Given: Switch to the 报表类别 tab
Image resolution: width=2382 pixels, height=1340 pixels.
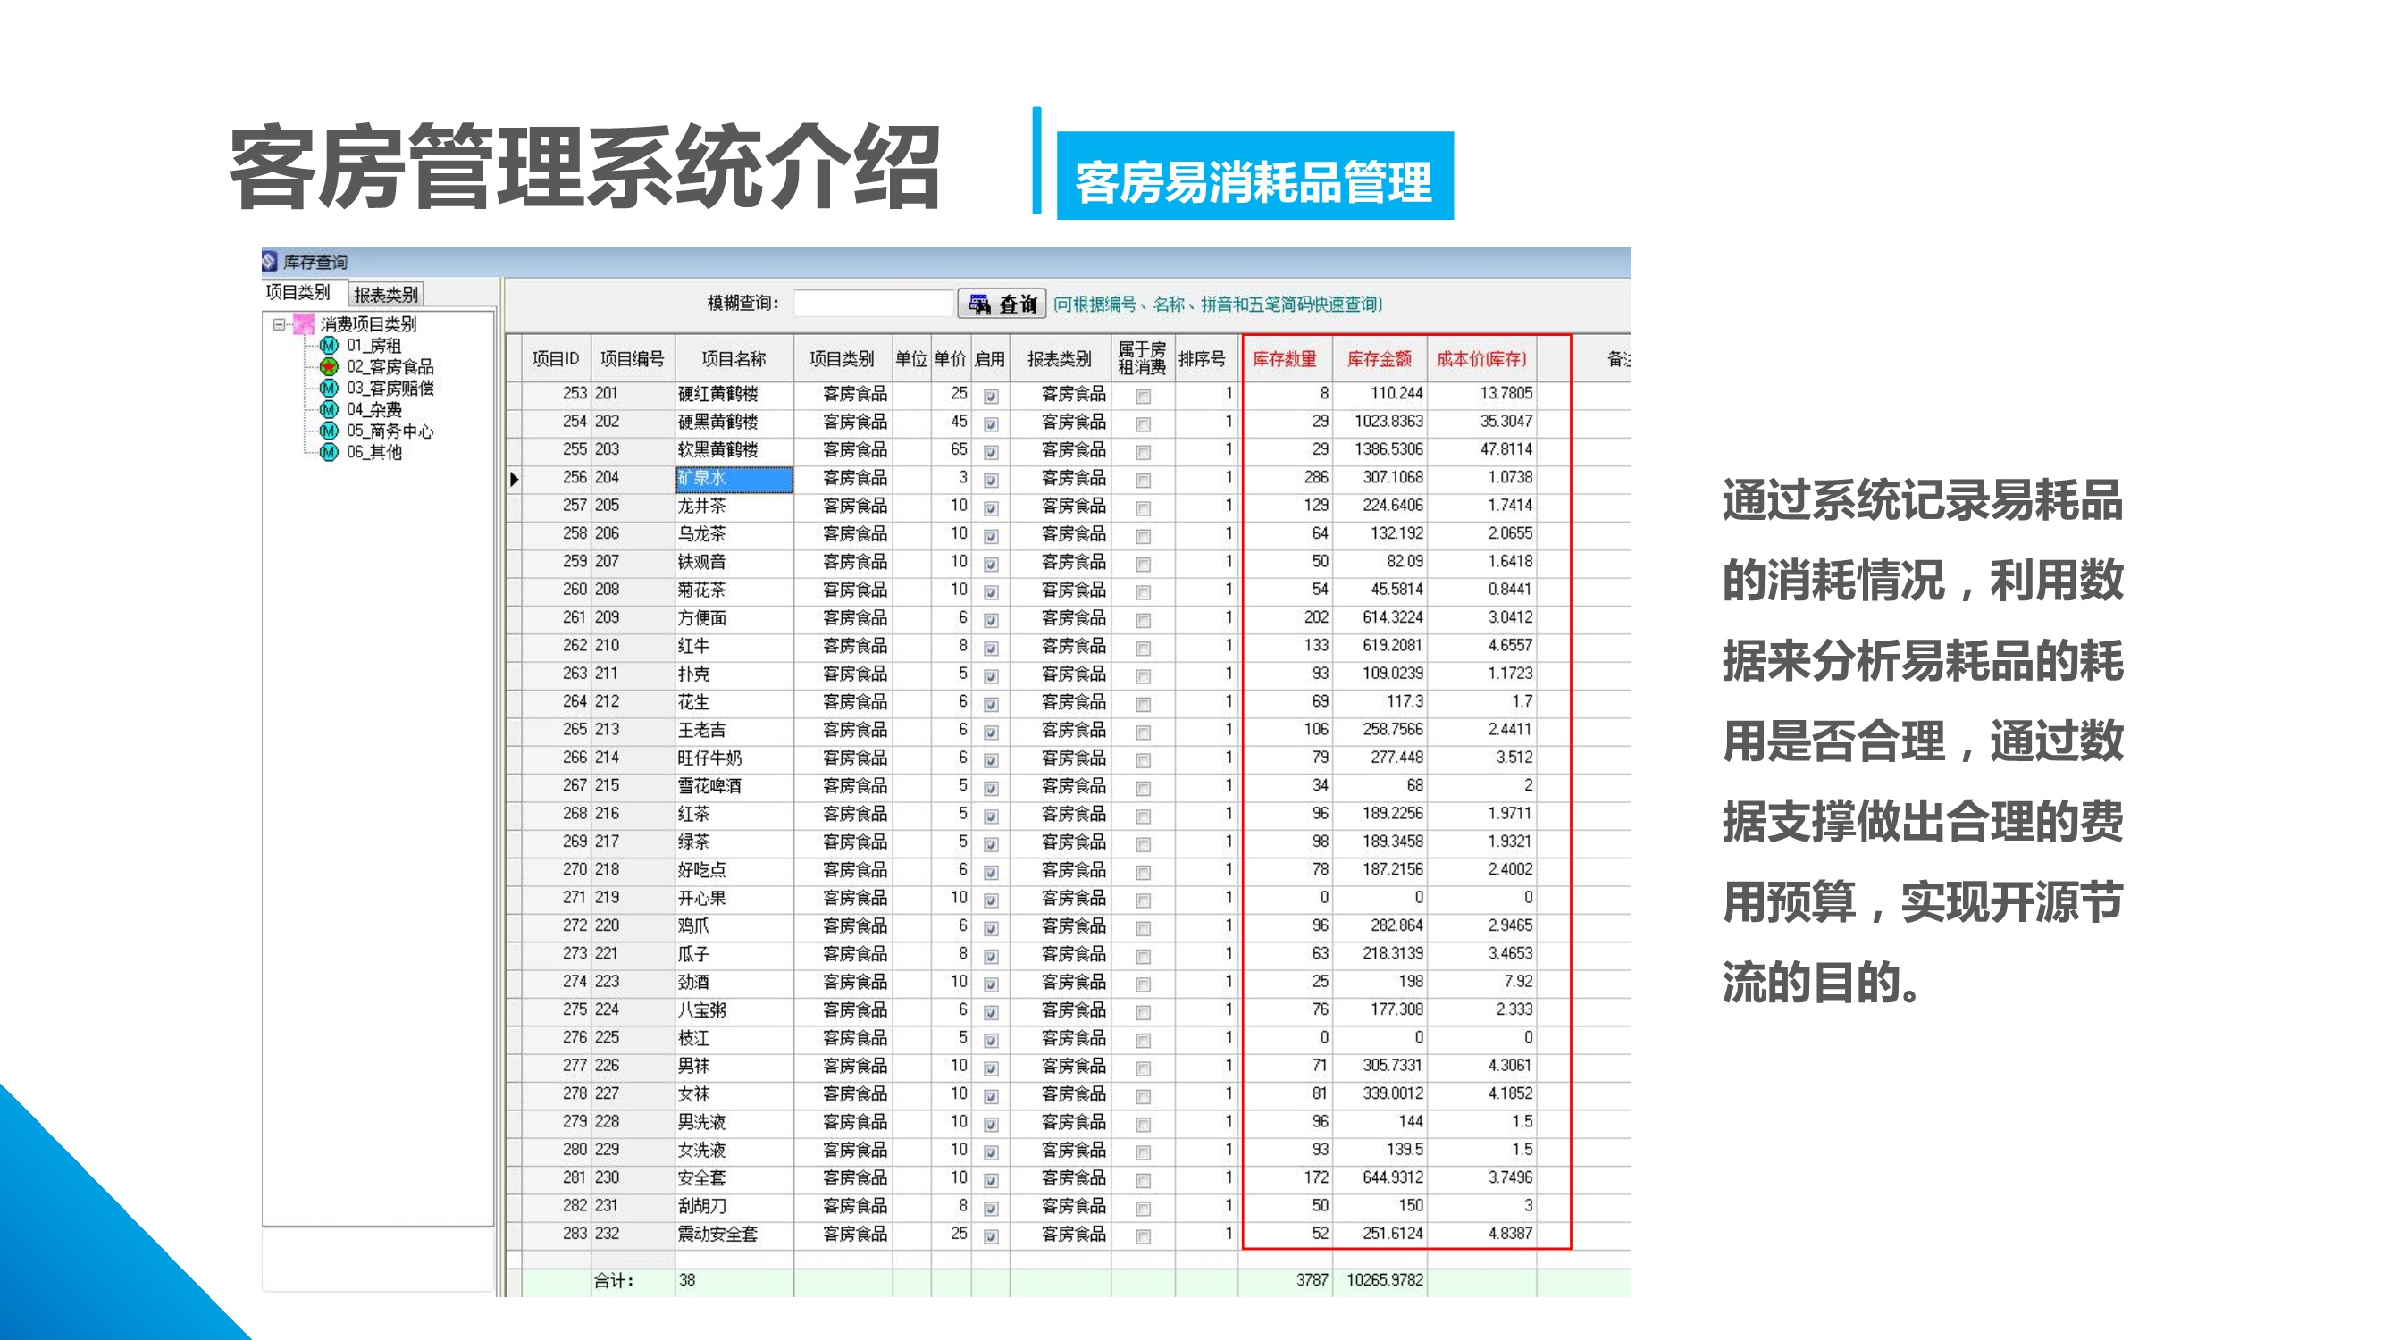Looking at the screenshot, I should pos(386,294).
